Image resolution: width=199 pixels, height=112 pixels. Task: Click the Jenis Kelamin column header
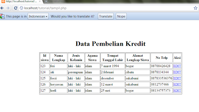click(x=76, y=58)
